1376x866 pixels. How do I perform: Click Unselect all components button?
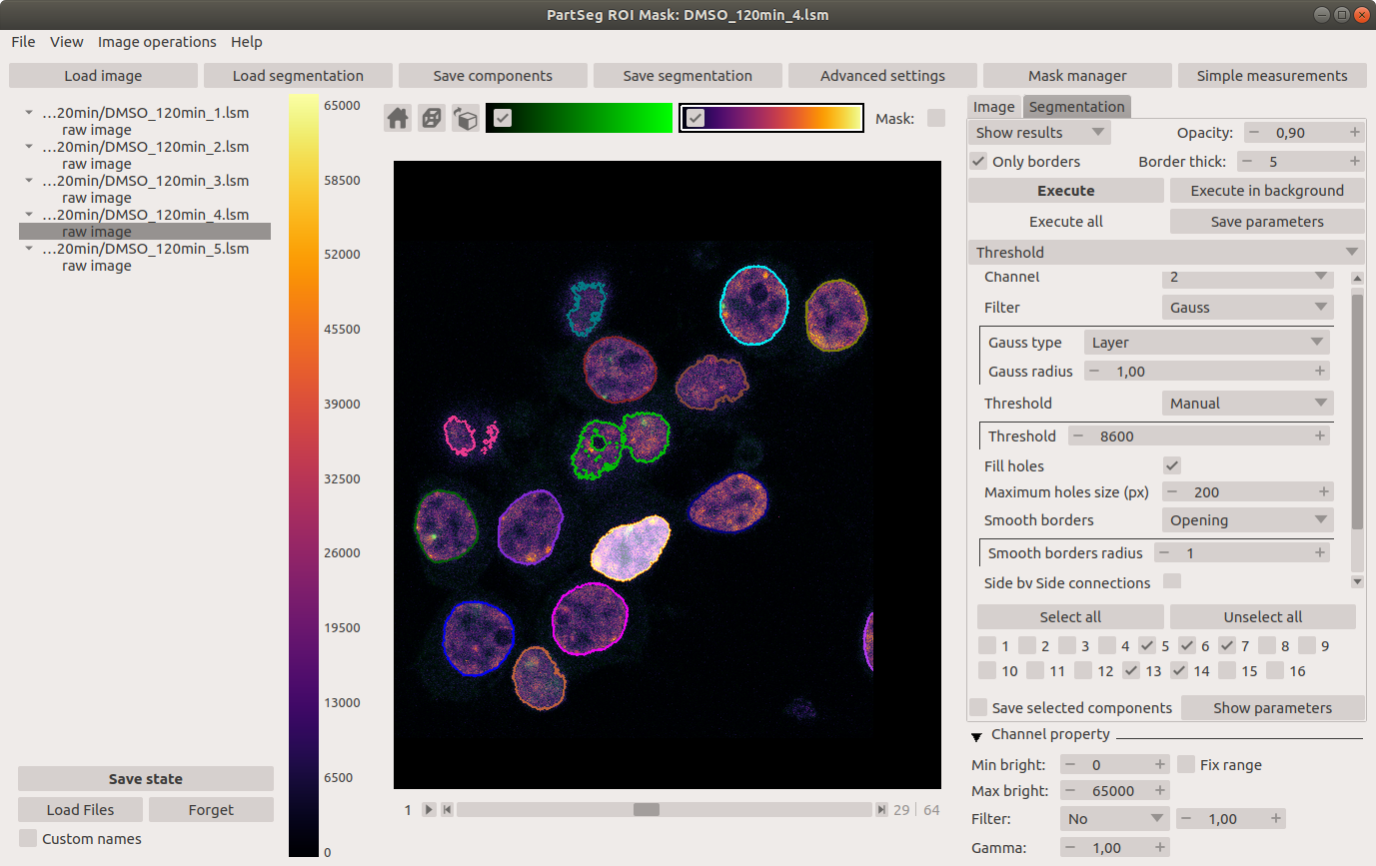(x=1263, y=617)
